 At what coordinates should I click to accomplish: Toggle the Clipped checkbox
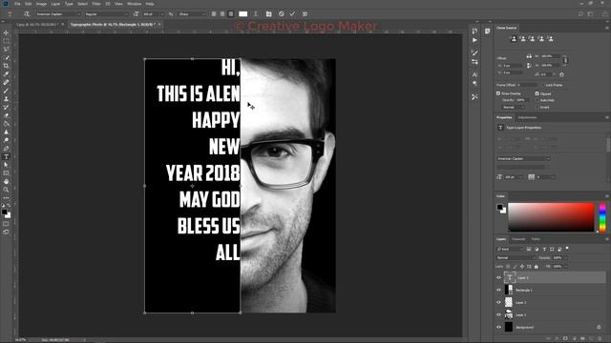click(537, 93)
